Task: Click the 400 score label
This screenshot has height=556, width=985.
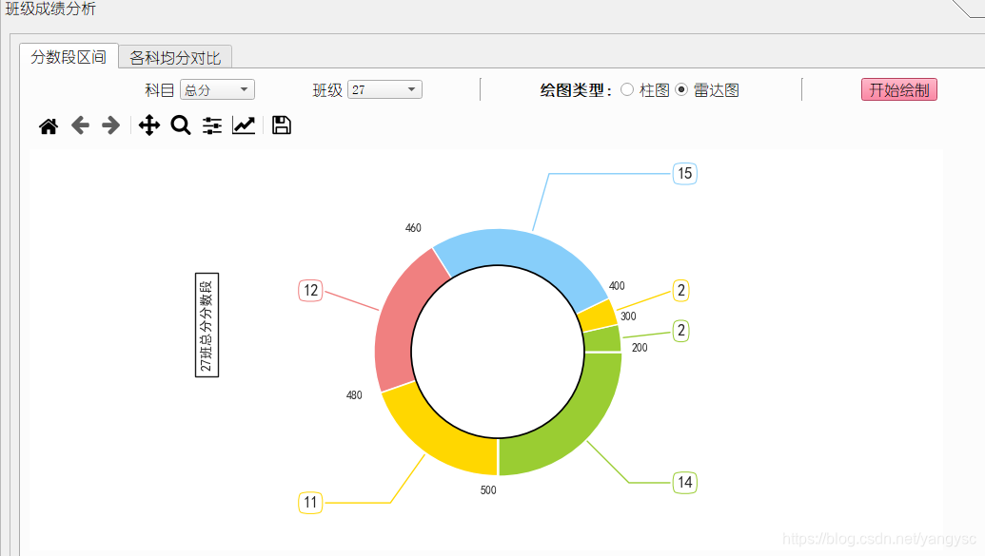Action: pos(617,286)
